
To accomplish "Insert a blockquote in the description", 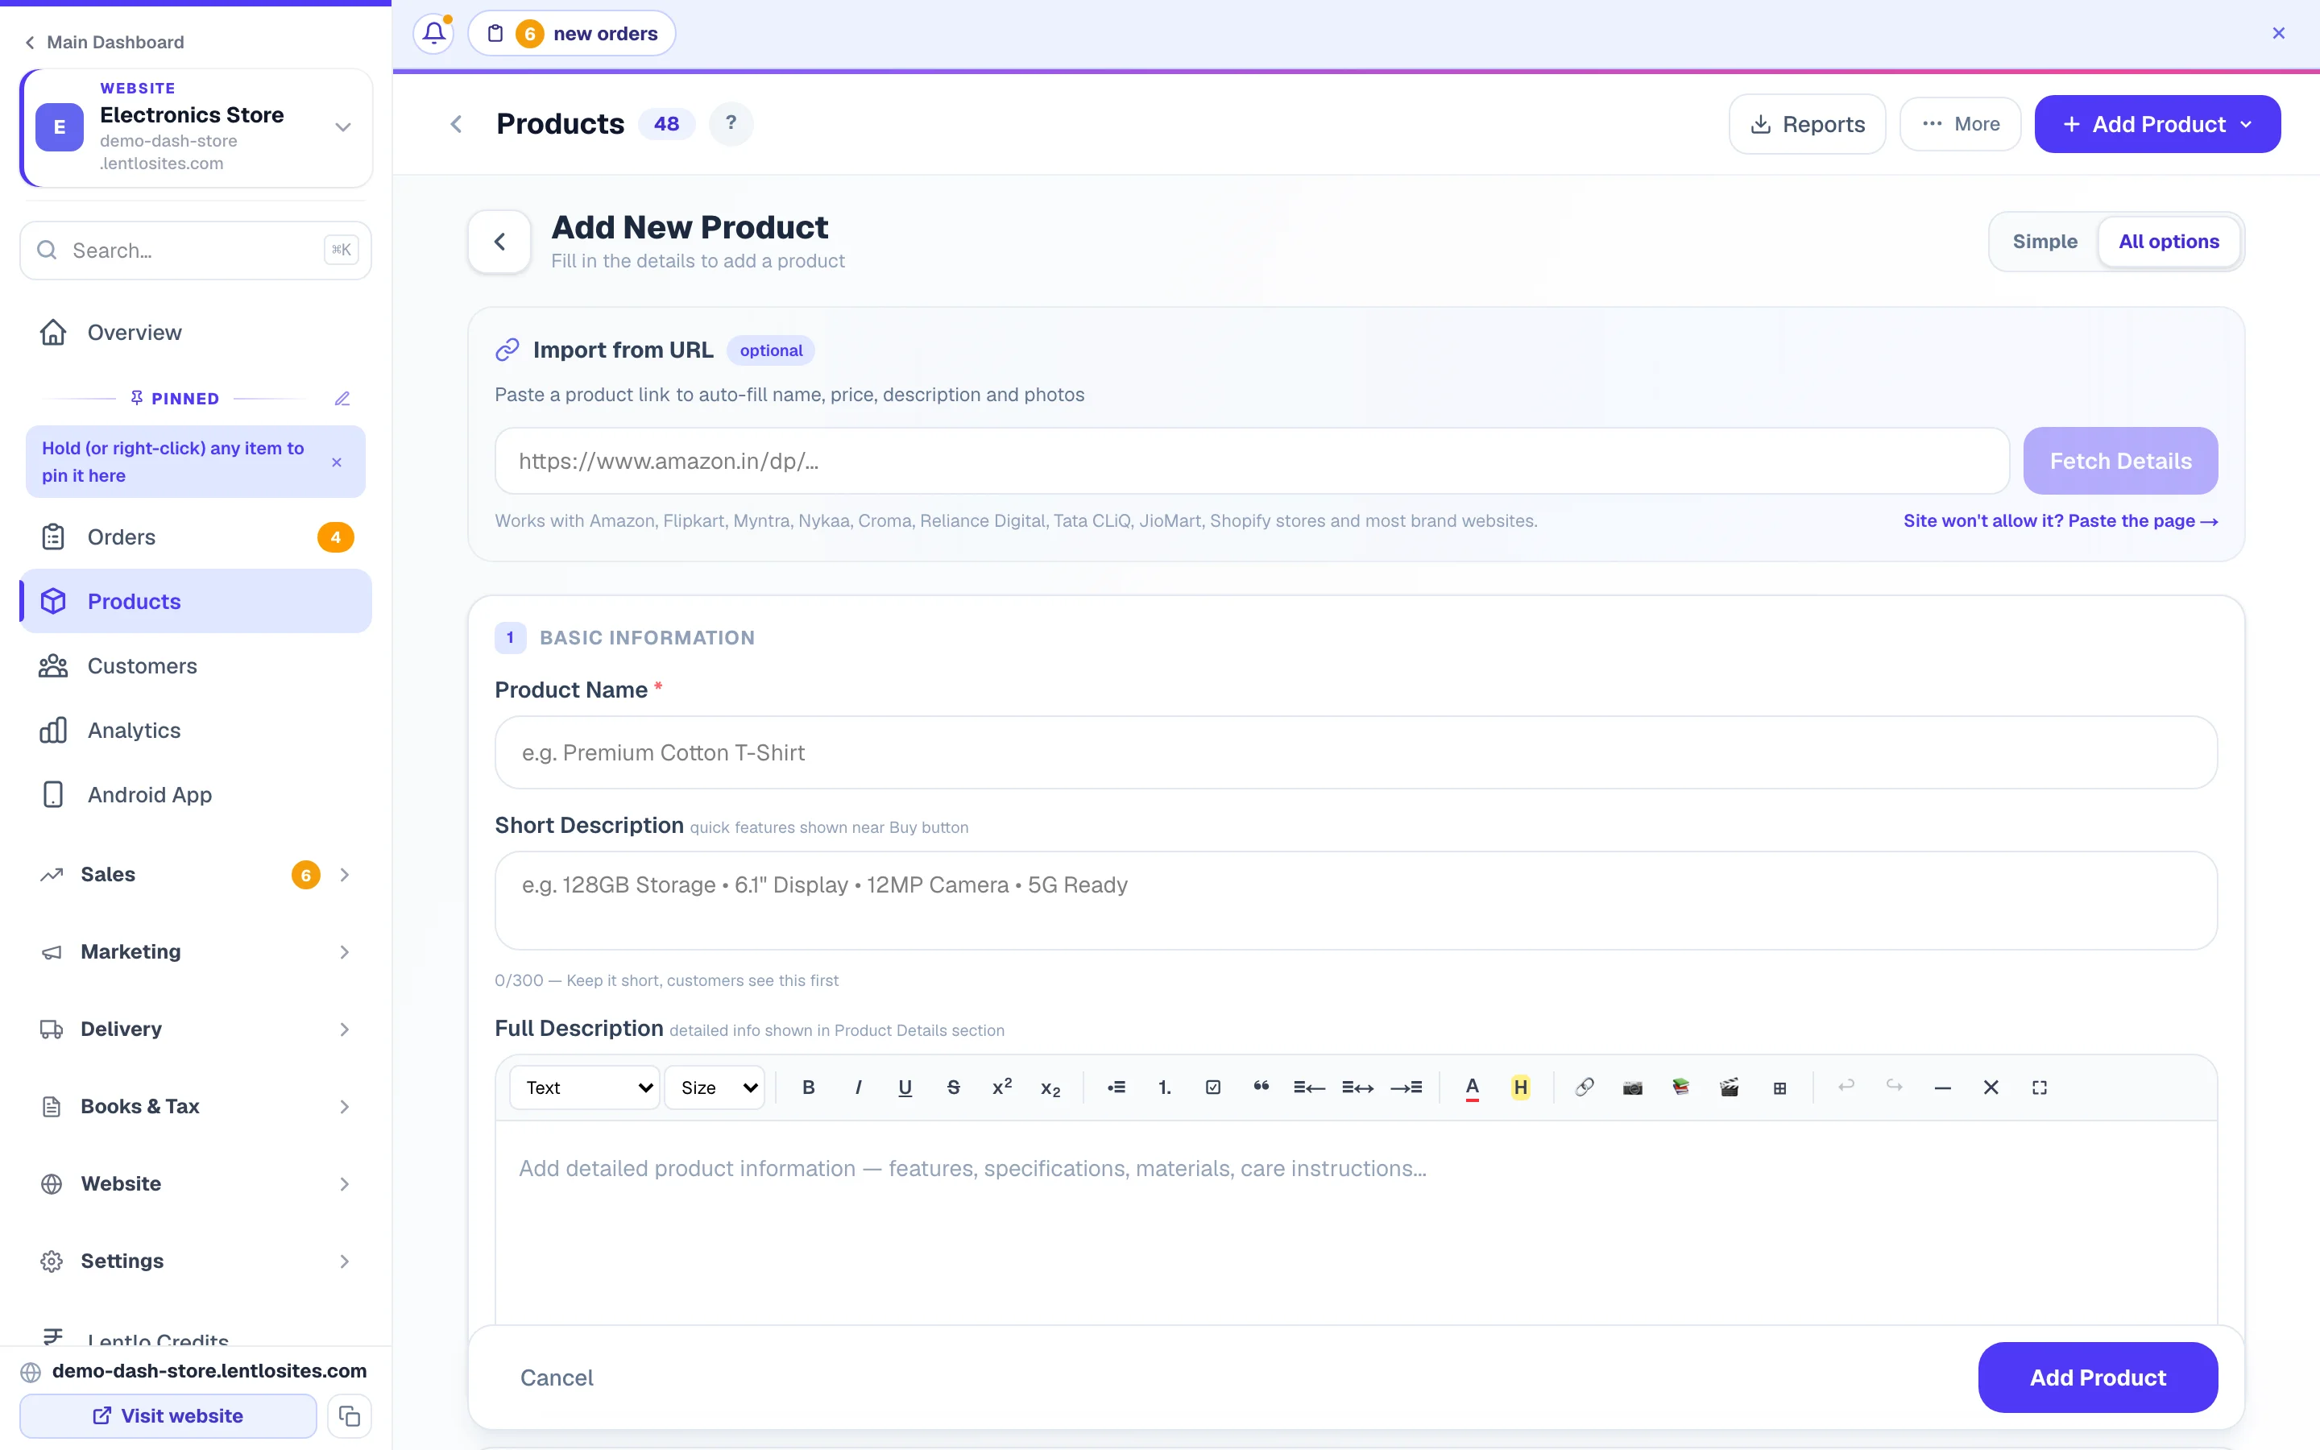I will 1261,1087.
